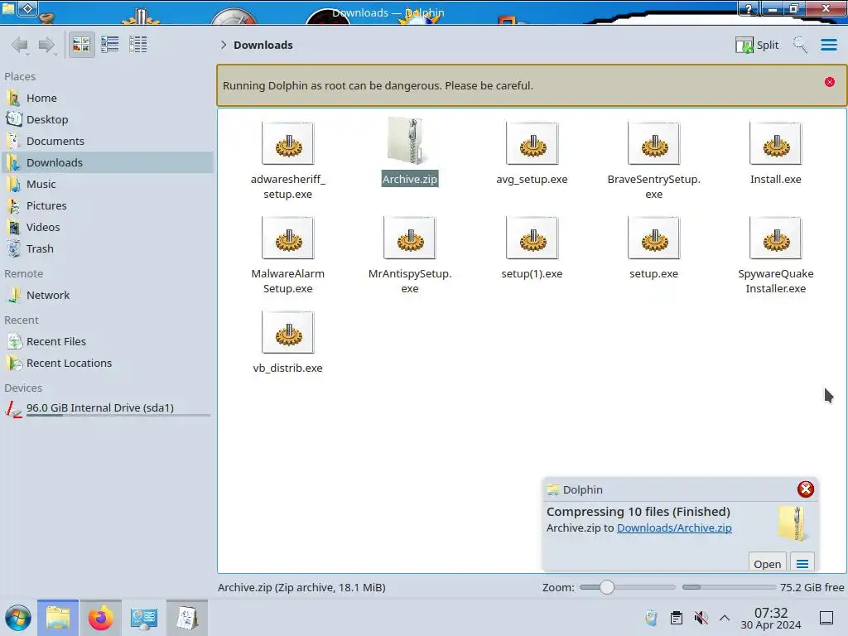This screenshot has height=636, width=848.
Task: Select setup.exe file icon
Action: pyautogui.click(x=654, y=238)
